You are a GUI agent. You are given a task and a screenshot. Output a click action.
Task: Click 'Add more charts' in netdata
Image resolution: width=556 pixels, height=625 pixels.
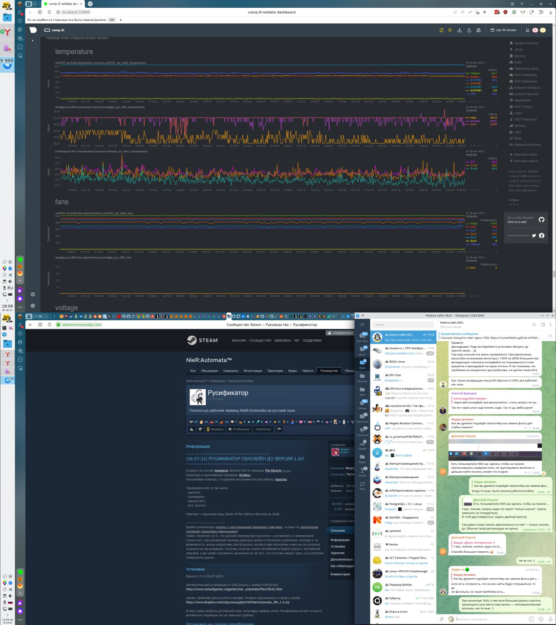point(523,155)
